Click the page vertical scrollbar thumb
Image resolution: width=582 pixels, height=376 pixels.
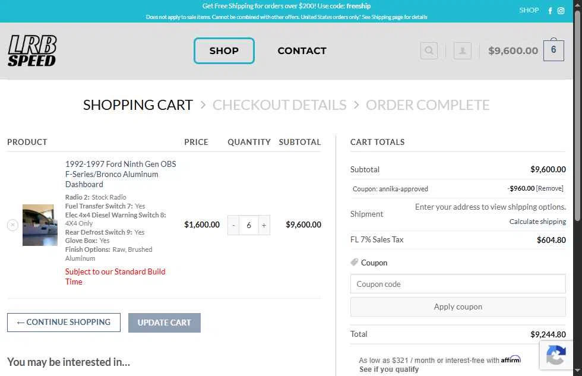tap(577, 116)
